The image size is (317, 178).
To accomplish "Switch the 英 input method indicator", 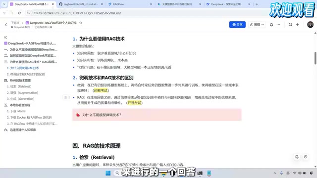I will tap(288, 173).
